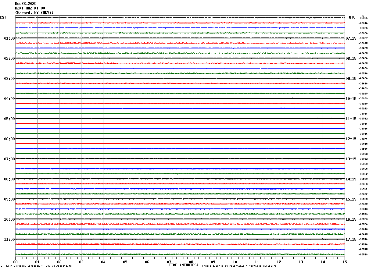Select the 11:00 CST time label
The width and height of the screenshot is (369, 270).
point(9,240)
